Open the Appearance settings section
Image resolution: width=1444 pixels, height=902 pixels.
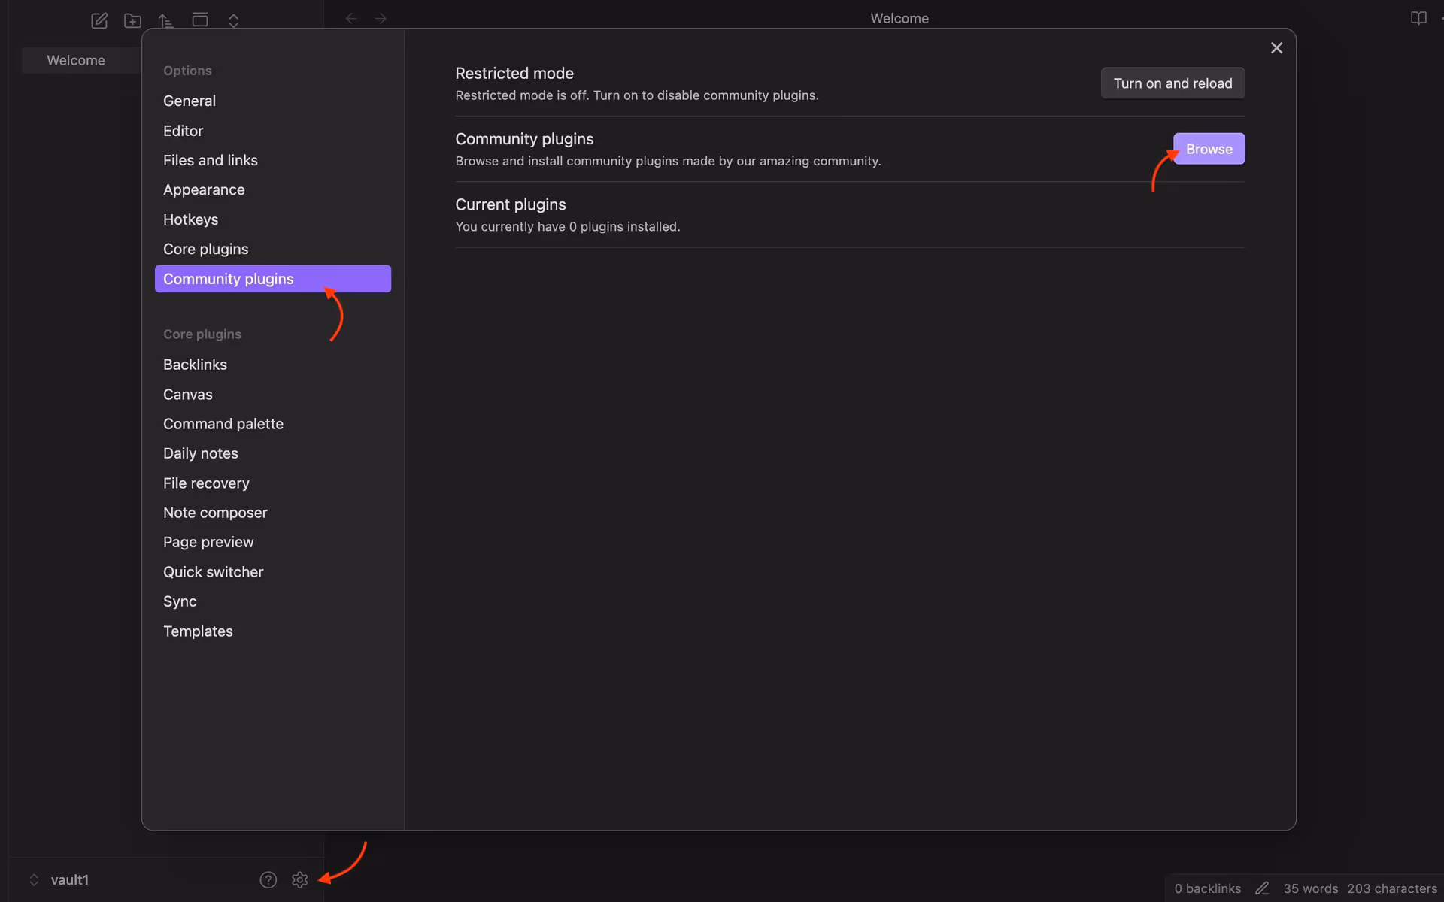coord(204,189)
